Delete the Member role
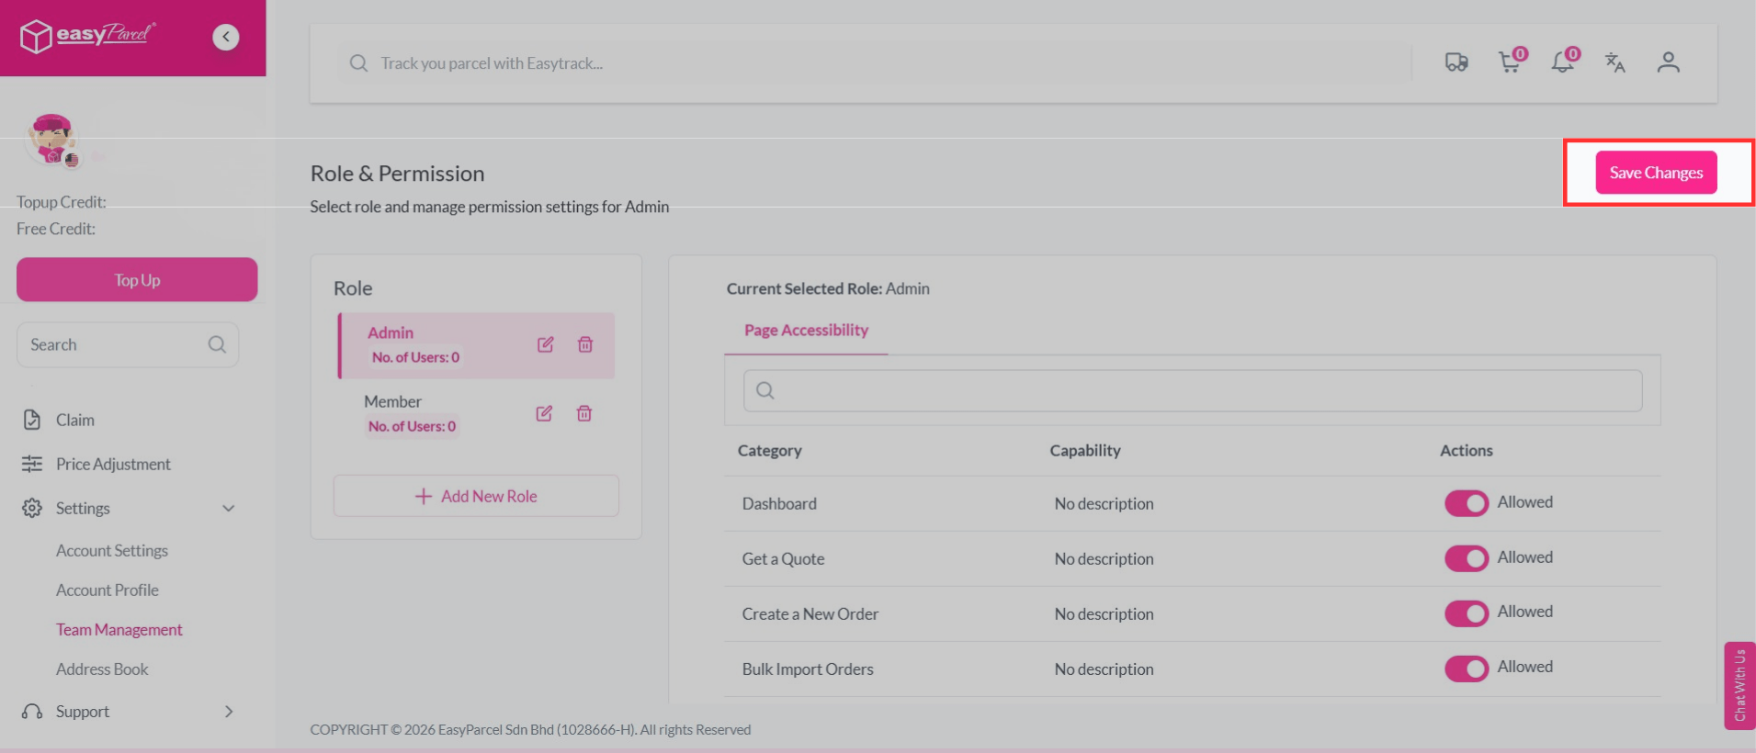The height and width of the screenshot is (753, 1756). [584, 413]
